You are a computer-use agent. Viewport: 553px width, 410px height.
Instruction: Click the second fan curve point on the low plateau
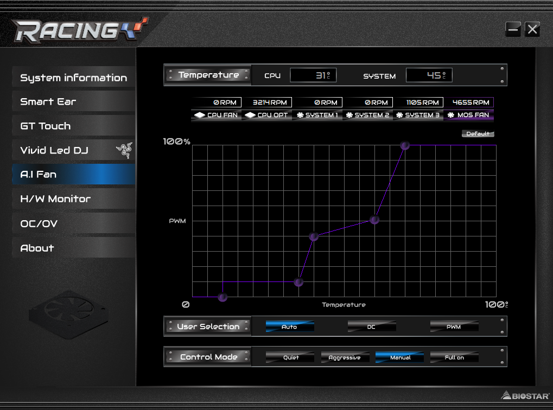point(298,282)
